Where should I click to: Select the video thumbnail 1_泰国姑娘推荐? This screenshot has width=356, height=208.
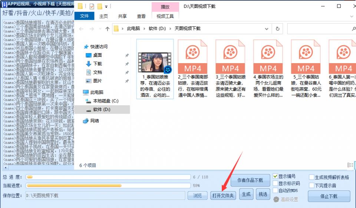click(155, 69)
